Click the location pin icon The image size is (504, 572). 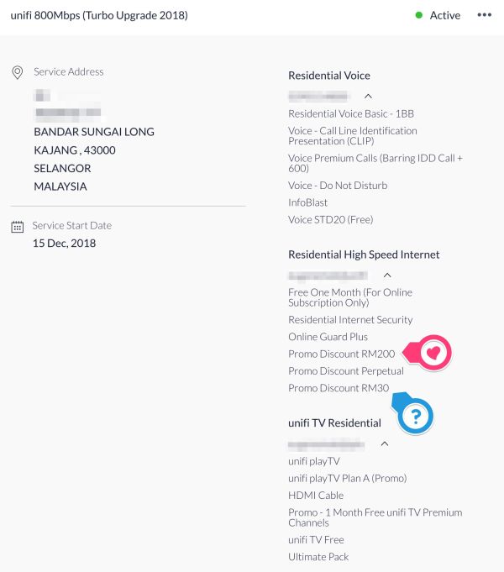pos(17,73)
